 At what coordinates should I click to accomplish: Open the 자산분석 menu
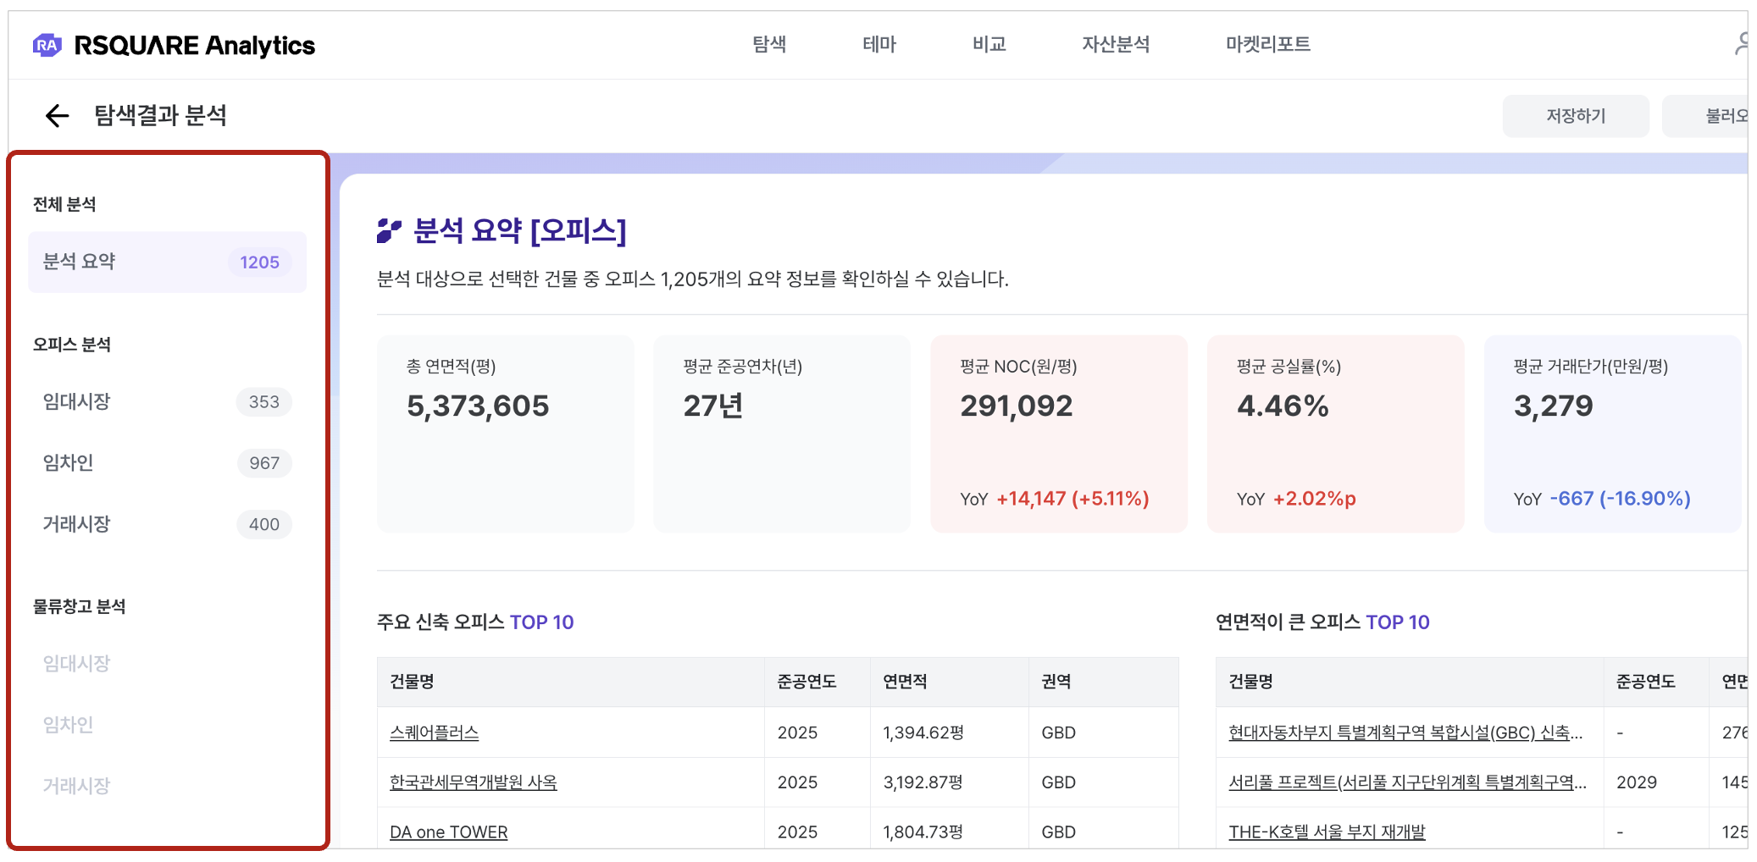pos(1115,44)
